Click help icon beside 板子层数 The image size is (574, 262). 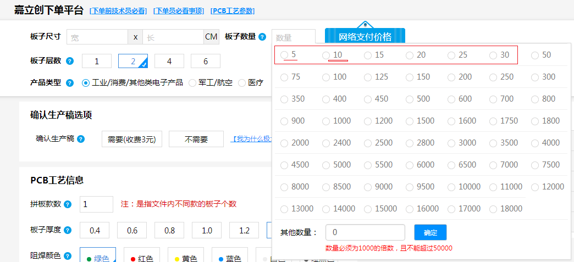(70, 61)
